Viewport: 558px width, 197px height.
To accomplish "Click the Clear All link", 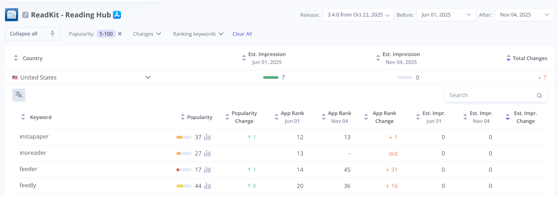I will click(x=242, y=34).
